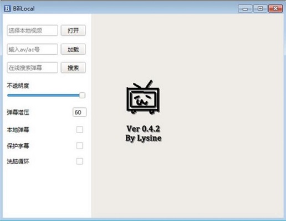Click the 加载 load button
Screen dimensions: 286x221
coord(73,49)
